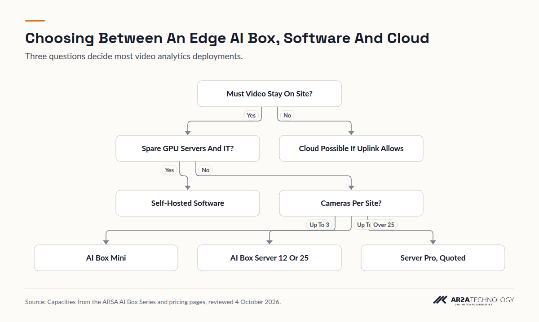
Task: Select the 'Spare GPU Servers And IT?' node
Action: point(188,148)
